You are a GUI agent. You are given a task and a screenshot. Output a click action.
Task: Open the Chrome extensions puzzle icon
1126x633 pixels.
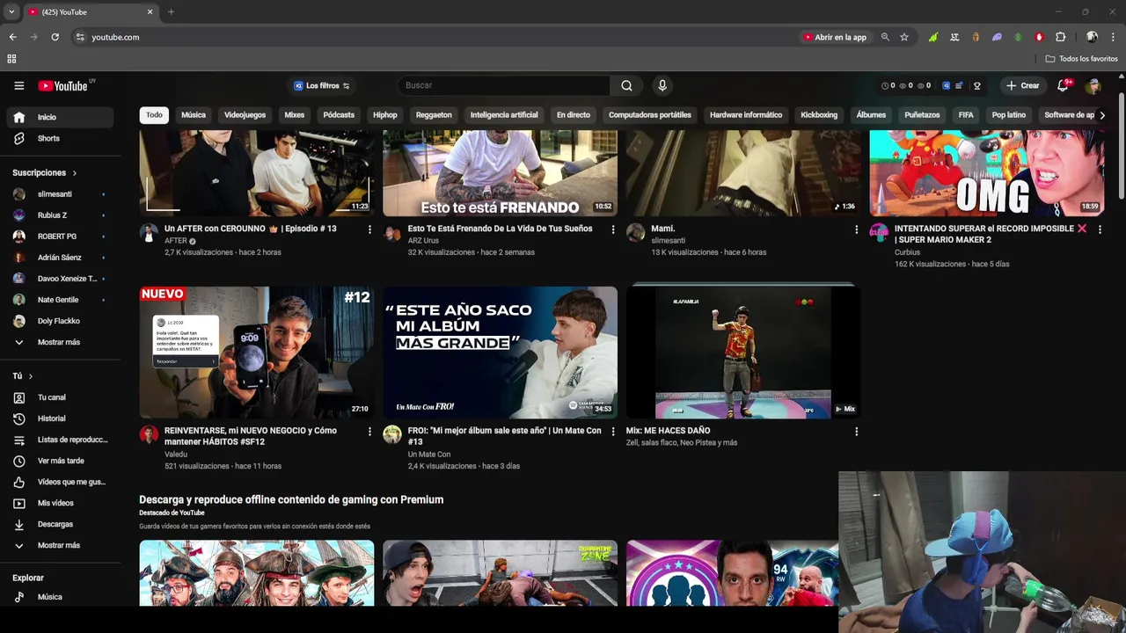[x=1060, y=37]
